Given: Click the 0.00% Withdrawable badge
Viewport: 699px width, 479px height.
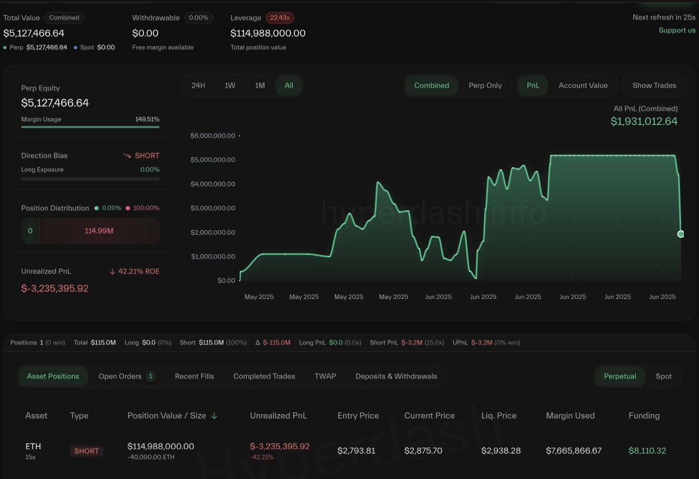Looking at the screenshot, I should 198,17.
